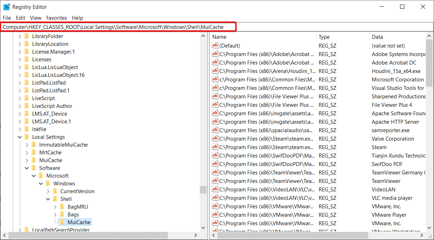Viewport: 434px width, 240px height.
Task: Click the string icon of the Steam data row
Action: pos(215,147)
